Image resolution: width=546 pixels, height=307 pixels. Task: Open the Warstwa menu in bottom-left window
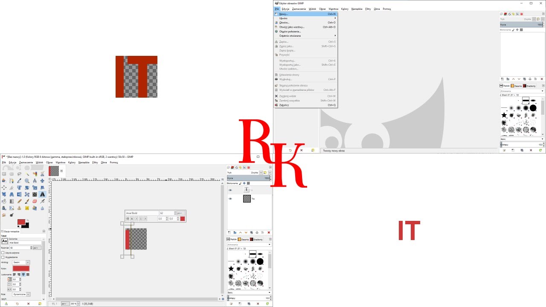pos(60,162)
